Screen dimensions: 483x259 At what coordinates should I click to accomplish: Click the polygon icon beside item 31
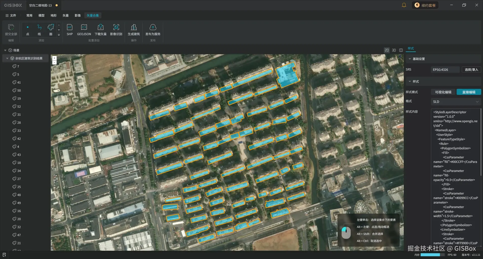point(14,114)
